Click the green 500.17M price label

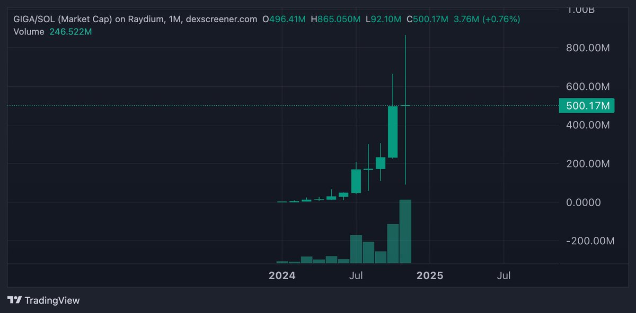[586, 106]
